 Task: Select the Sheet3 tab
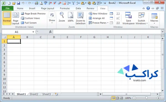click(x=46, y=94)
